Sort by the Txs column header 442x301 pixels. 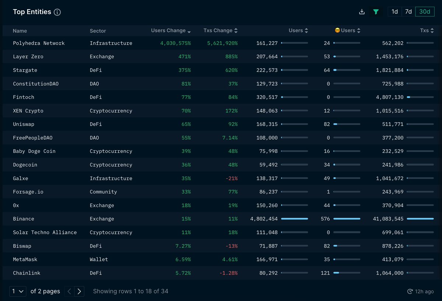(x=427, y=31)
